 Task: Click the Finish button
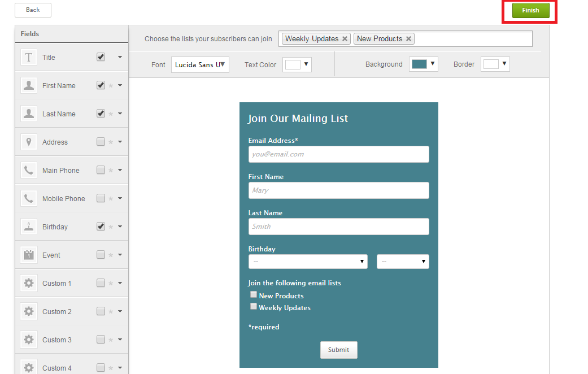[x=530, y=10]
